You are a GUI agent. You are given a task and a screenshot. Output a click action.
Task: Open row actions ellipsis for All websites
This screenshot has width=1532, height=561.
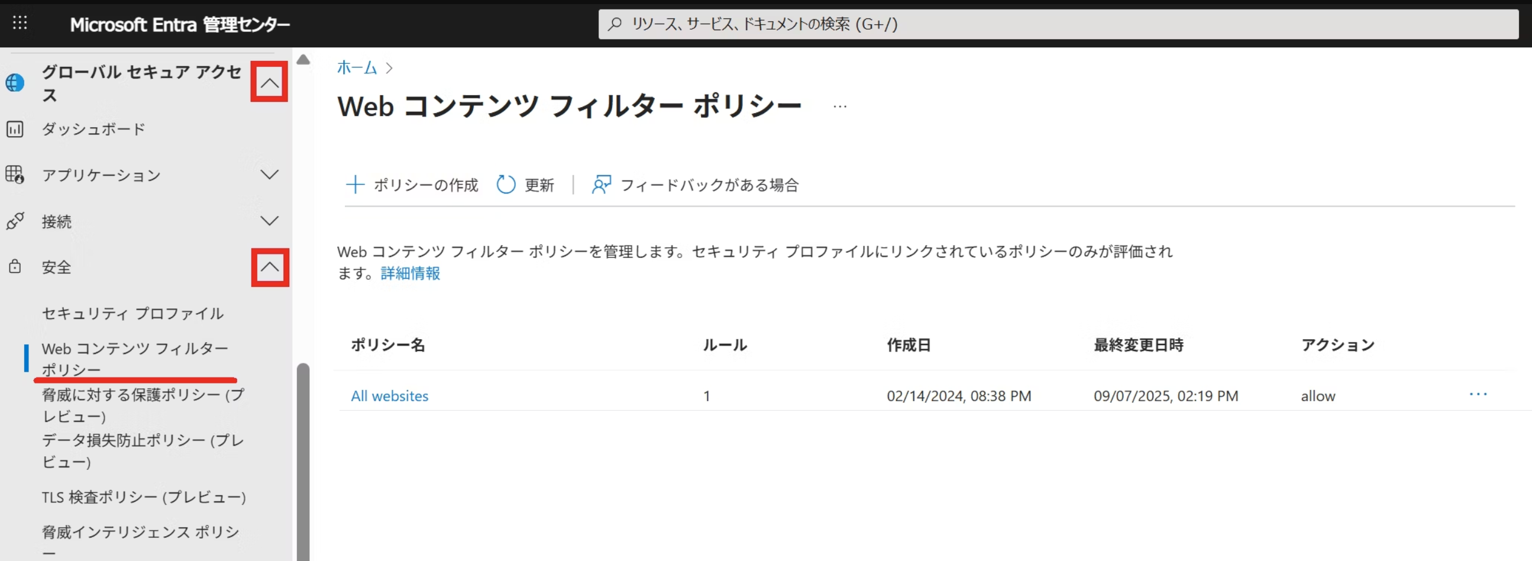pyautogui.click(x=1479, y=395)
